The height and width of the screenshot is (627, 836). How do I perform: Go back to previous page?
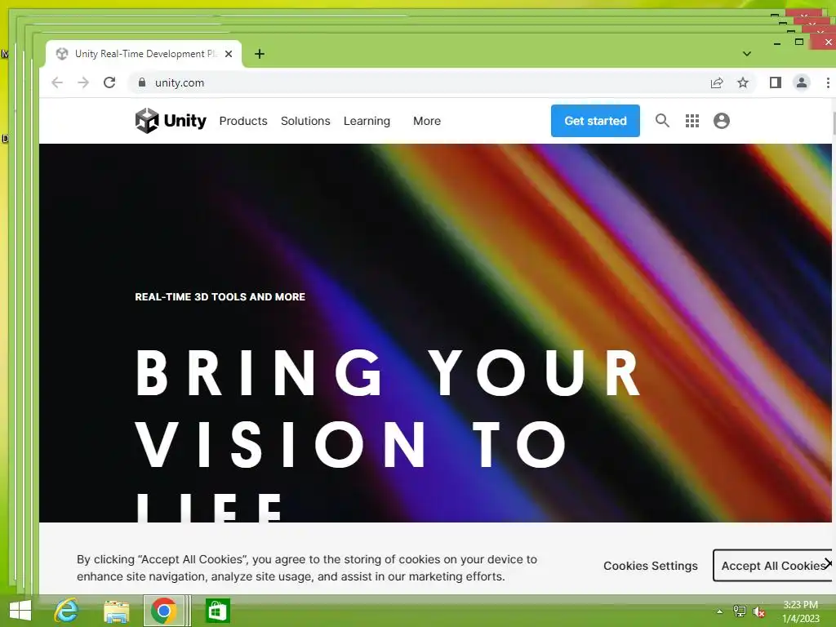(x=57, y=82)
